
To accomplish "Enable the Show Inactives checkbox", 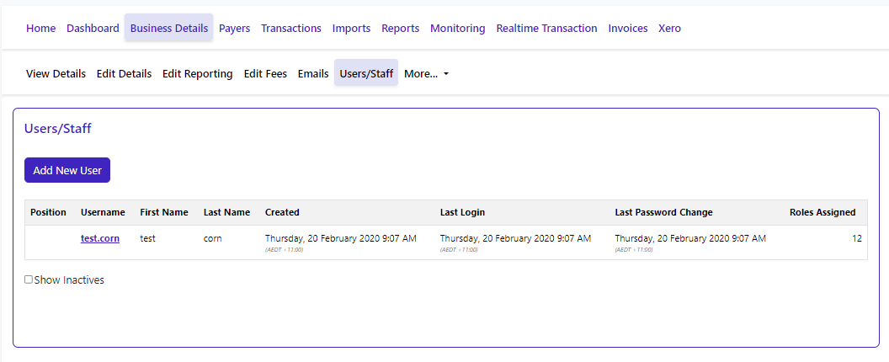I will 29,279.
